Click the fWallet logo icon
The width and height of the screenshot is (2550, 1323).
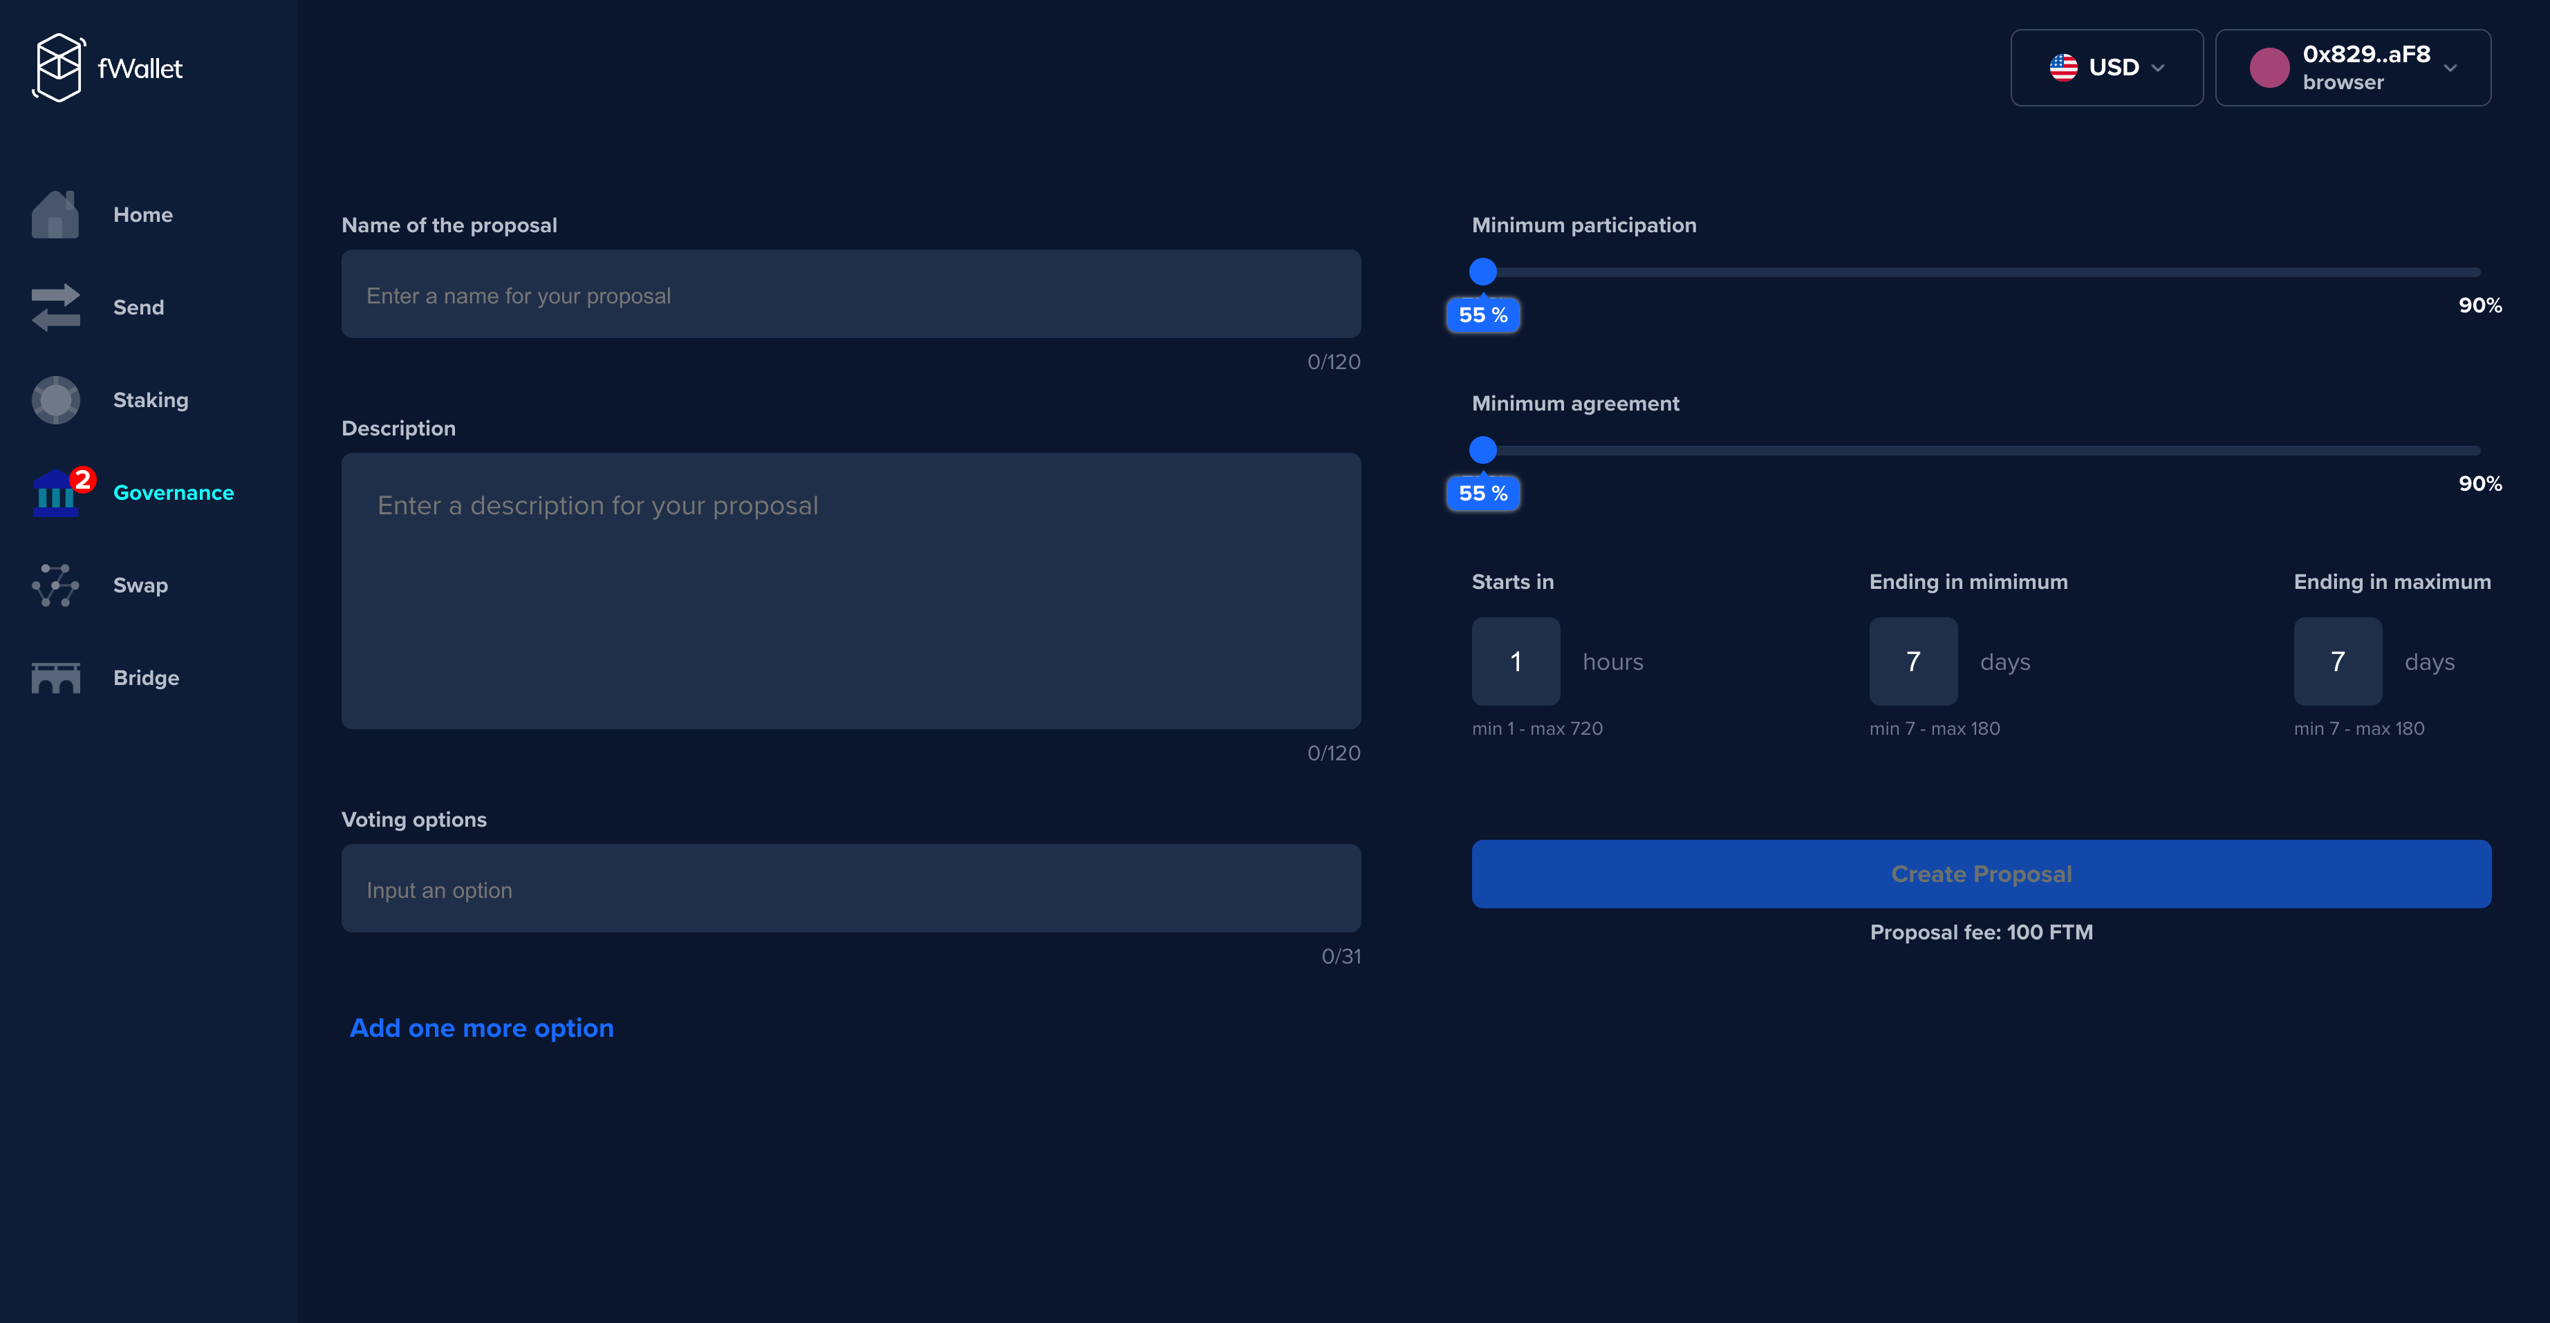click(x=58, y=67)
